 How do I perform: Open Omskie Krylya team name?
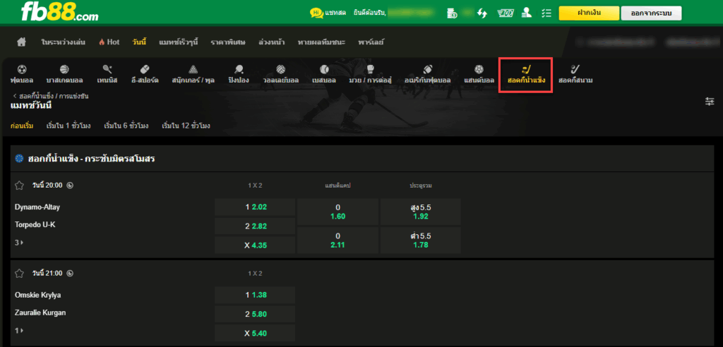click(38, 295)
